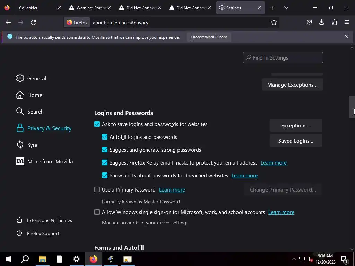The image size is (355, 266).
Task: Show hidden system tray icons chevron
Action: 293,259
